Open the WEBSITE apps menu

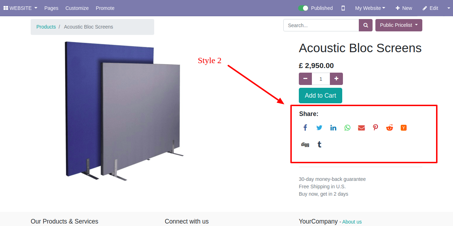click(x=20, y=8)
